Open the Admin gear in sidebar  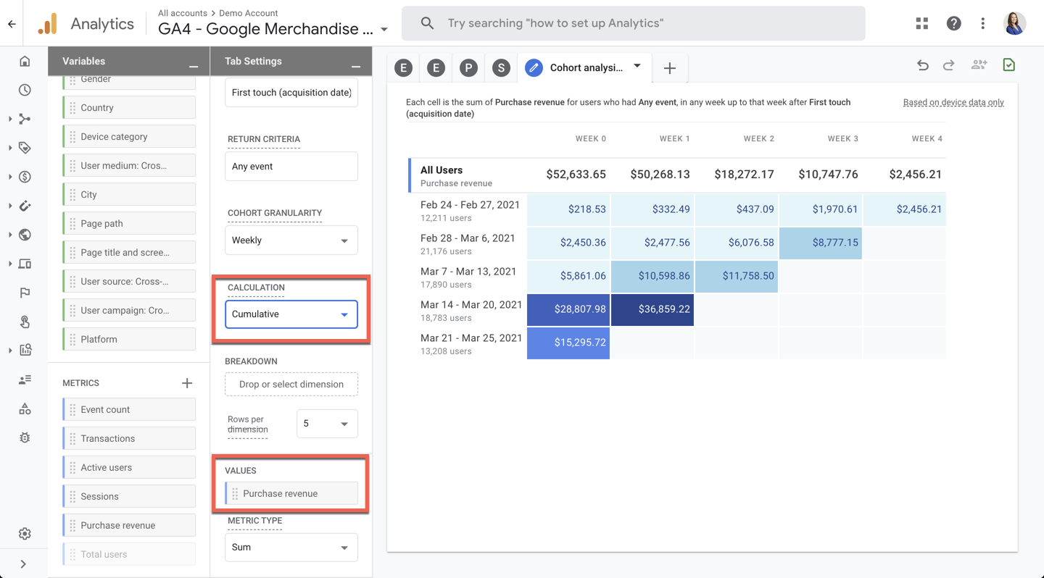(25, 534)
